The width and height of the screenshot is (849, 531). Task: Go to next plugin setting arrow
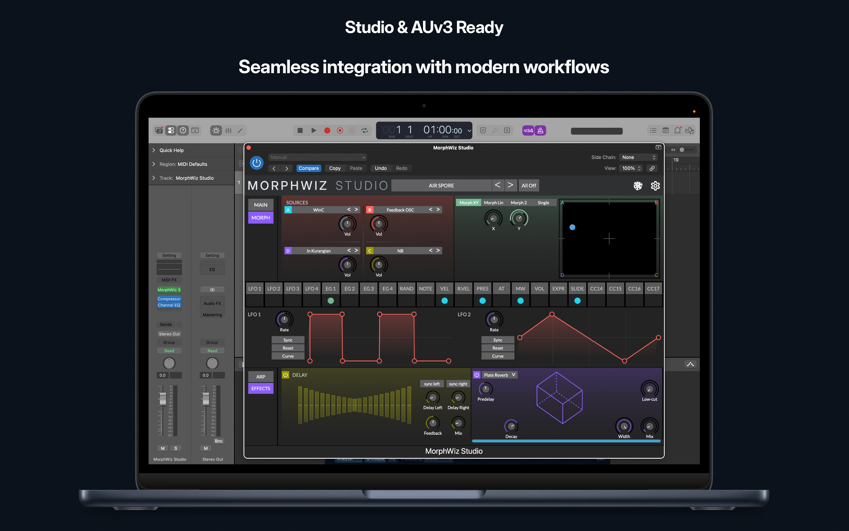pyautogui.click(x=287, y=168)
